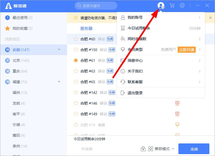The image size is (215, 156).
Task: Click the lock icon near 兼容模式
Action: point(143,149)
